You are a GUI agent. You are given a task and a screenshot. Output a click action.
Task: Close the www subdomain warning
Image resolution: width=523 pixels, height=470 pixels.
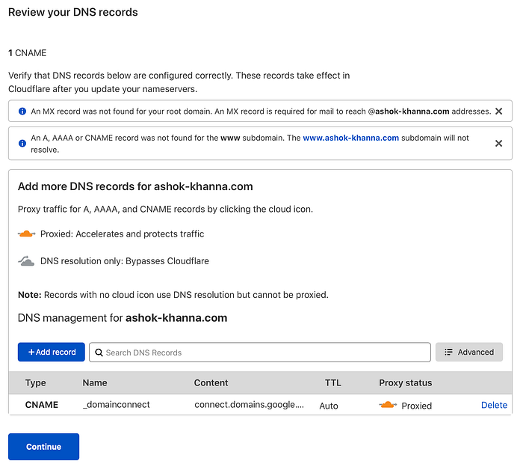coord(498,144)
